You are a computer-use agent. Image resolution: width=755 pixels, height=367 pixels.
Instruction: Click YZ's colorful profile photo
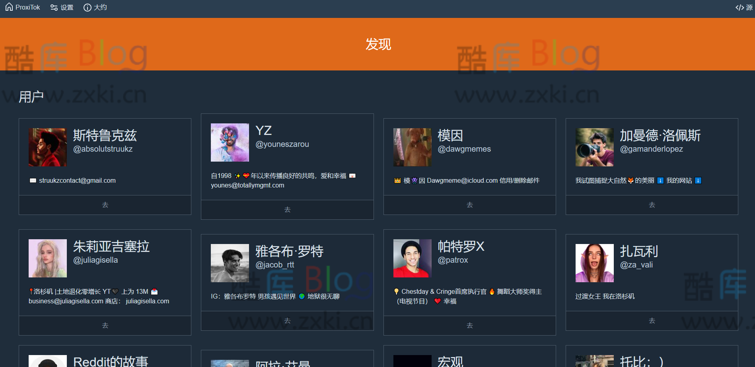pos(230,142)
